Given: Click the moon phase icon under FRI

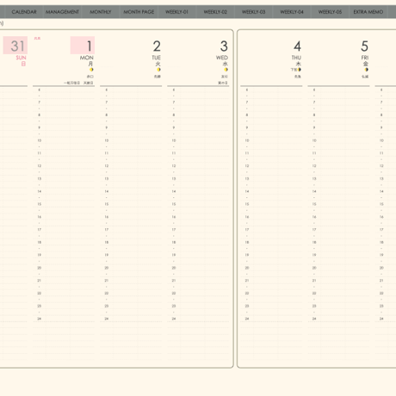Looking at the screenshot, I should tap(367, 70).
